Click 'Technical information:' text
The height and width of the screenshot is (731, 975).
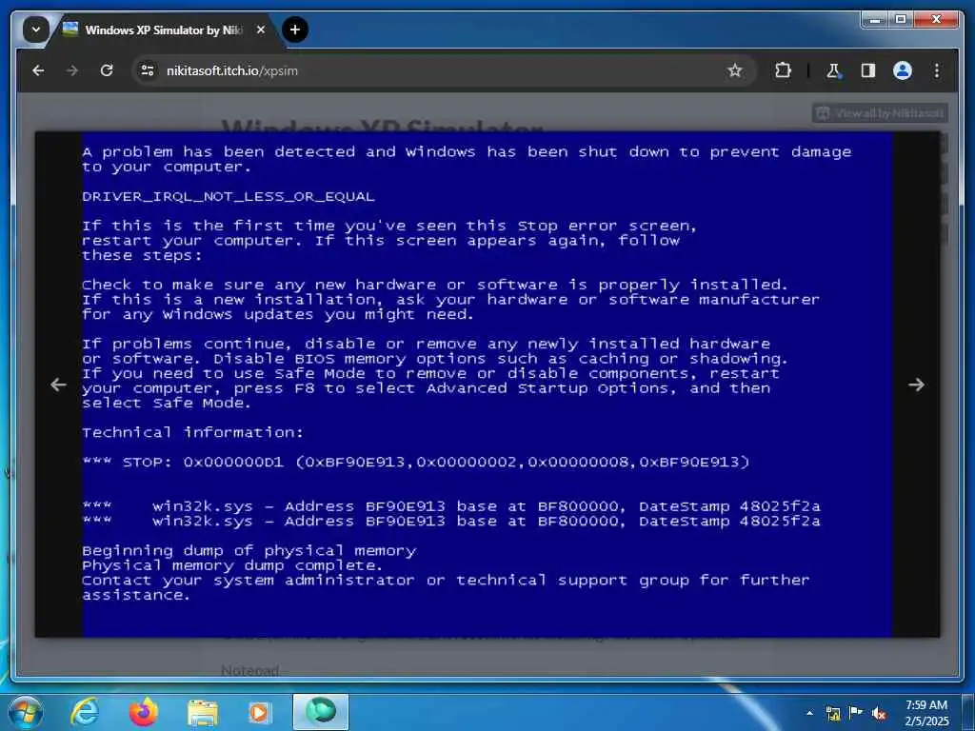pyautogui.click(x=192, y=432)
